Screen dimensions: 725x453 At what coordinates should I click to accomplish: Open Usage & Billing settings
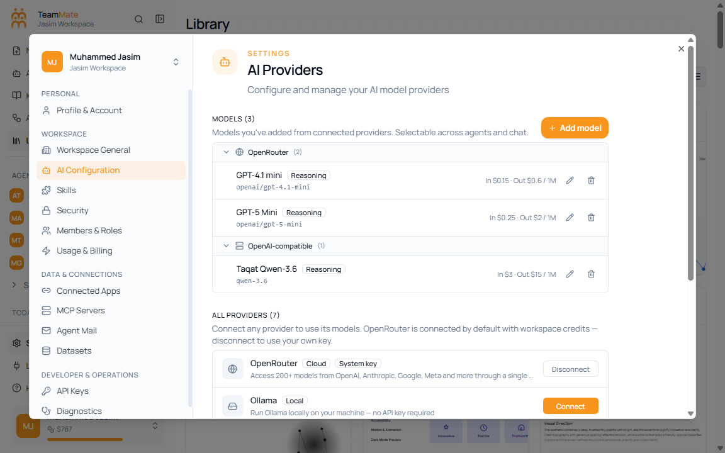(x=111, y=250)
